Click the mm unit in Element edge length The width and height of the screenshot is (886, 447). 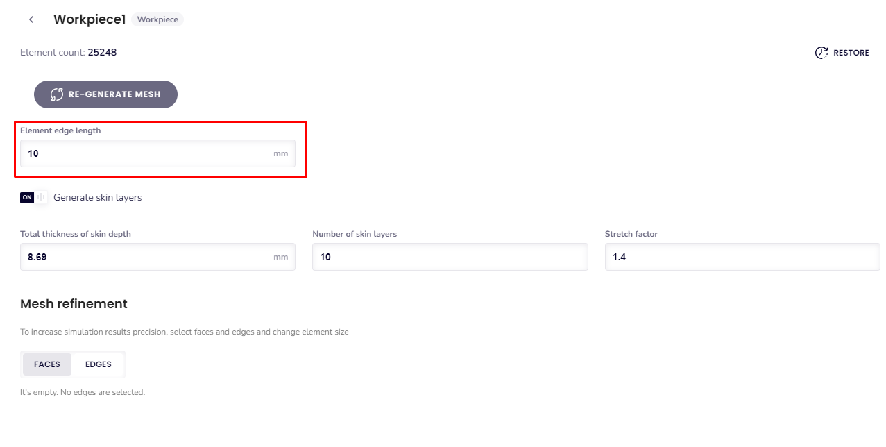[x=280, y=153]
